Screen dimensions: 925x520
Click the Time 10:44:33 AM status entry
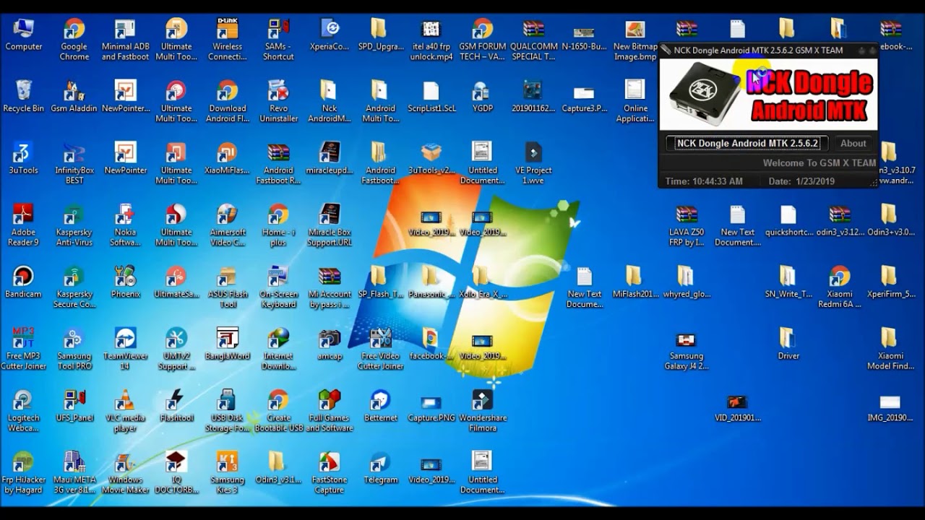tap(704, 181)
